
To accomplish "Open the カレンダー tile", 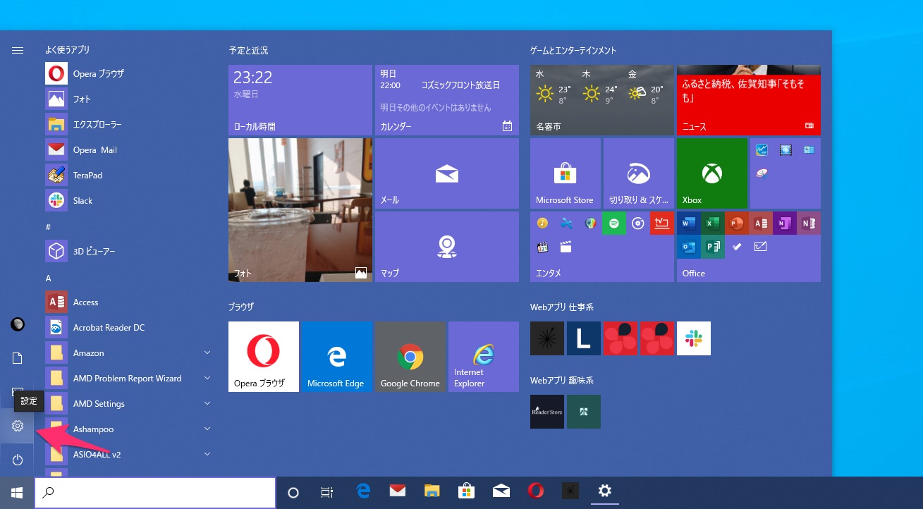I will [x=447, y=100].
